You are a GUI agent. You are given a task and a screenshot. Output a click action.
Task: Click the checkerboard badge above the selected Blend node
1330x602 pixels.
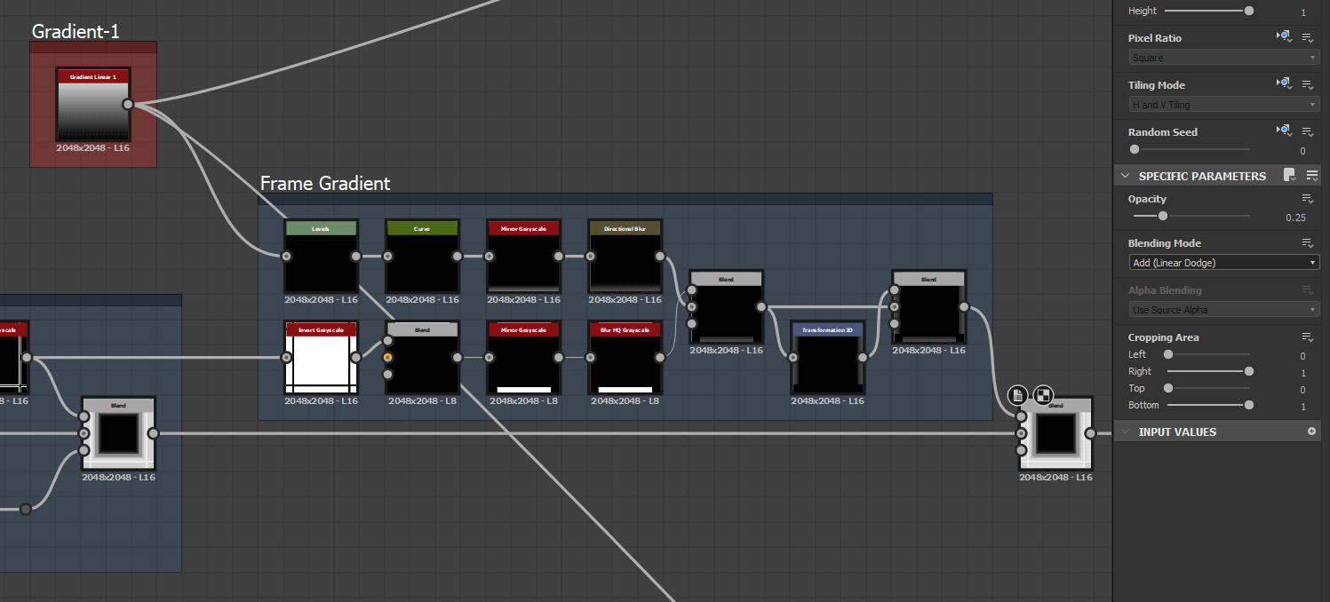1044,394
